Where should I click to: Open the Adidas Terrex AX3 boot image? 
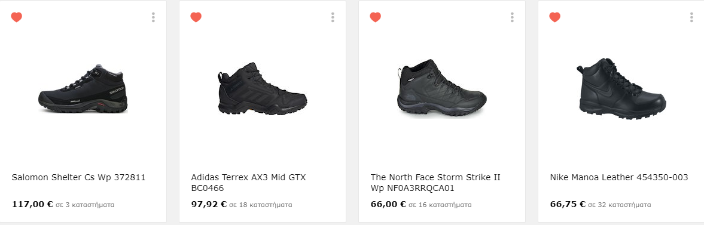click(x=263, y=89)
